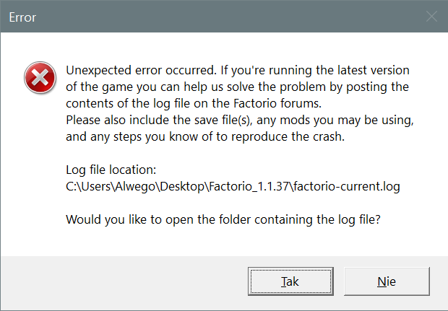Click the 'Would you like to open' question
448x311 pixels.
(x=223, y=219)
